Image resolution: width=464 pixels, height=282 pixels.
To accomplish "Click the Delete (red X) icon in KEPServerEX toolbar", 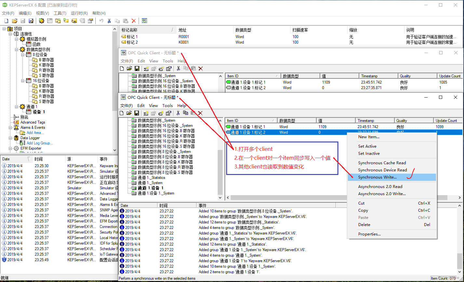I will [x=134, y=20].
